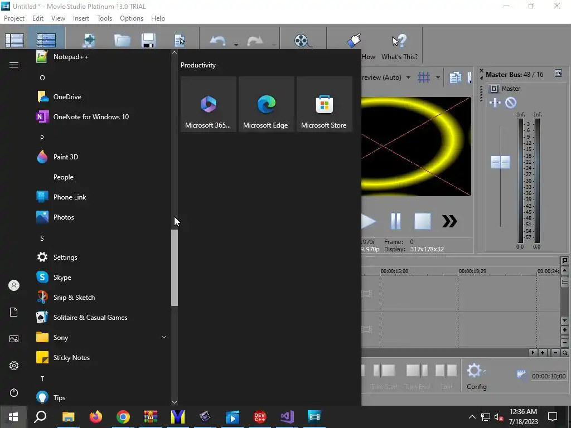Copy preview snapshot to clipboard icon

tap(455, 77)
